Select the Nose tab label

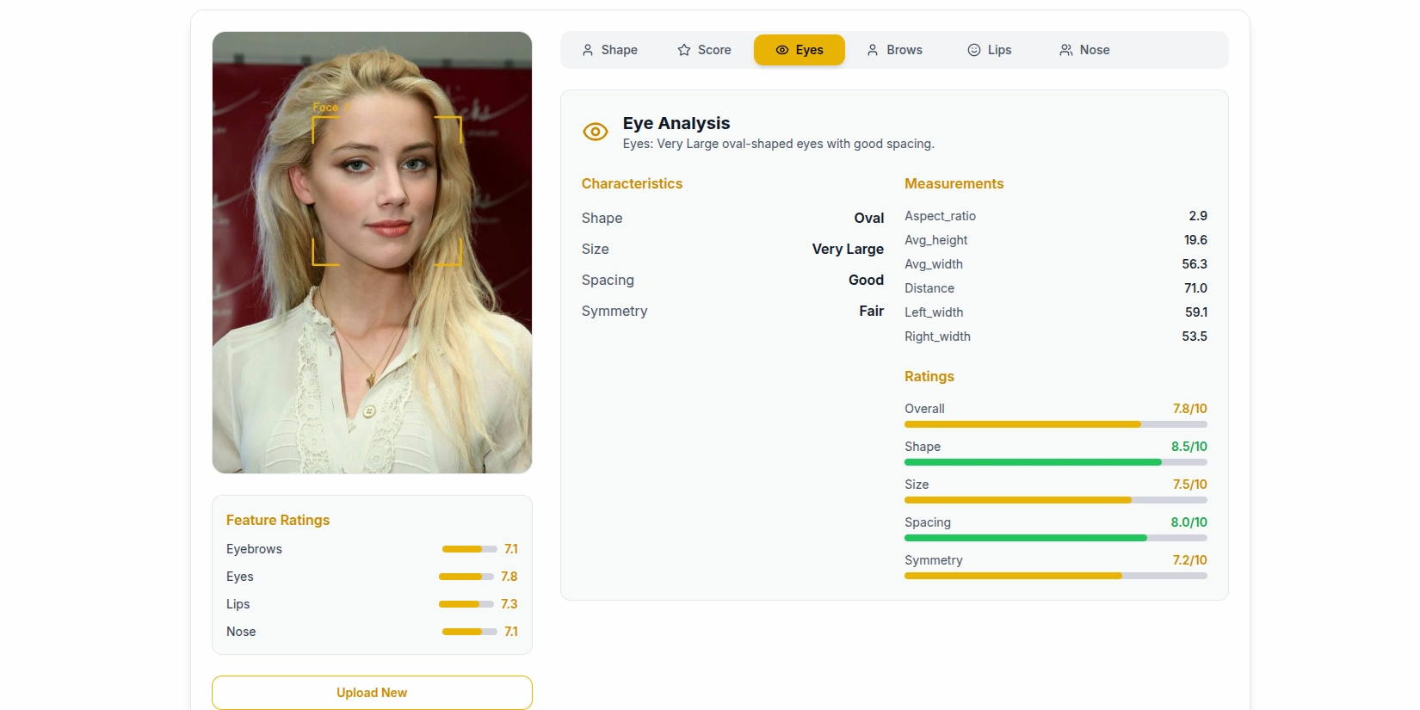tap(1094, 50)
